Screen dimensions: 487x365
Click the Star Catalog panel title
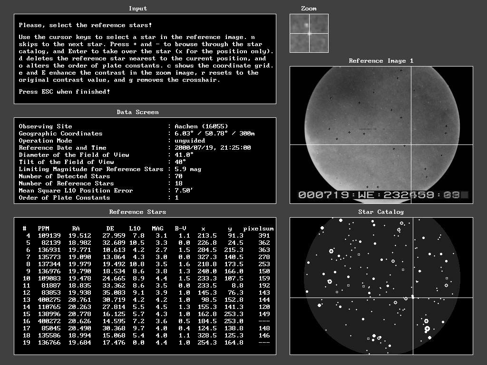(381, 212)
